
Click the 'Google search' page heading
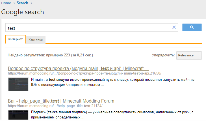23,12
